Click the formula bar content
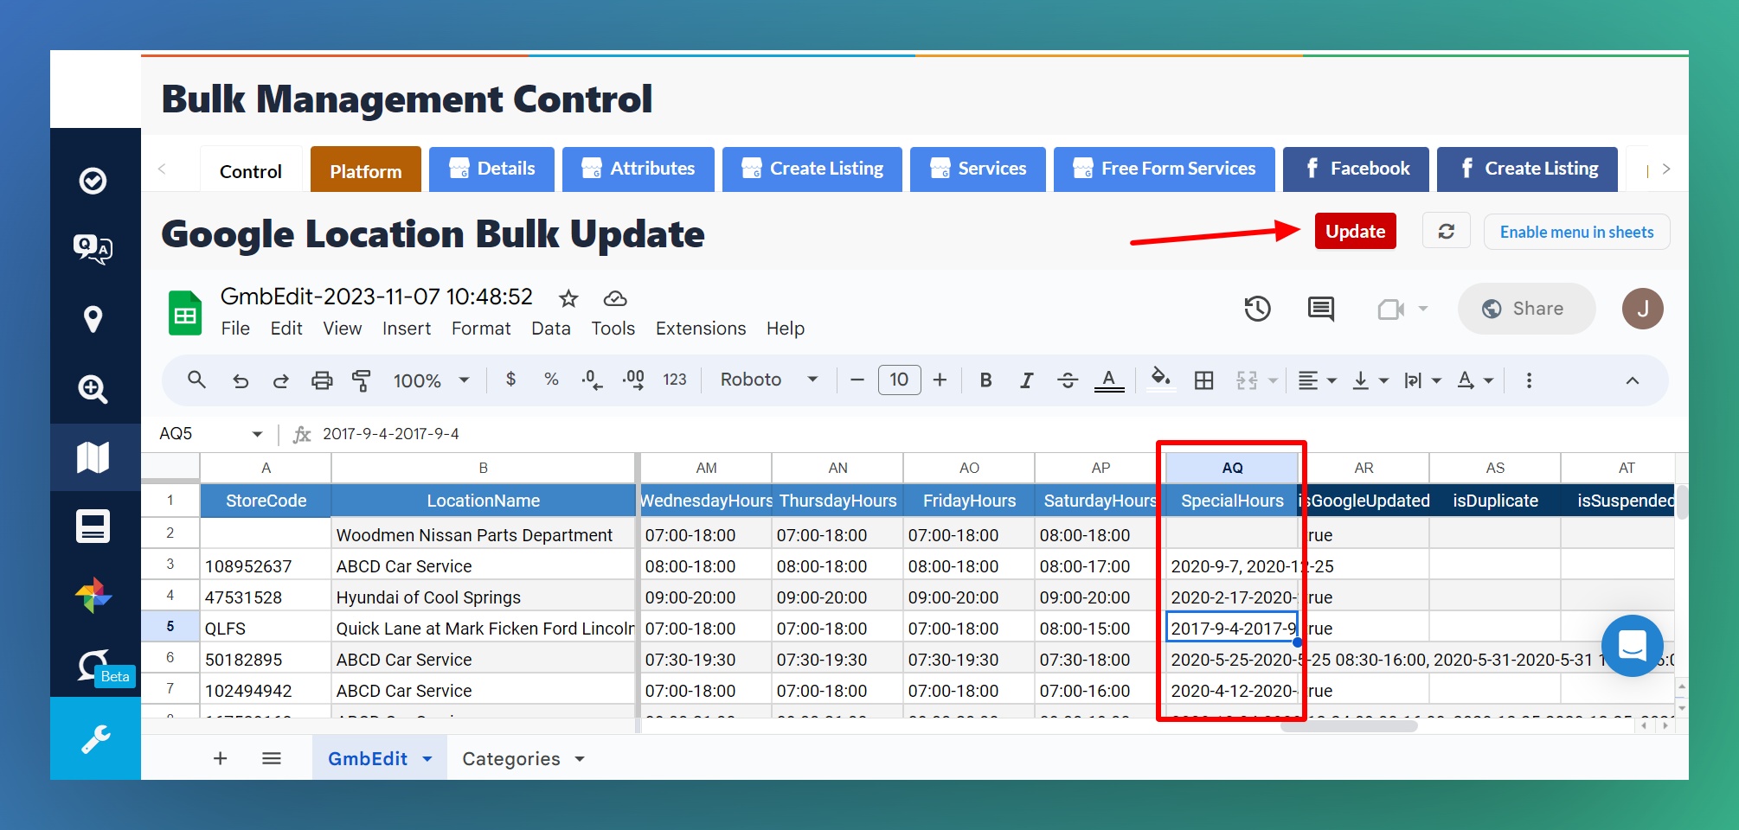This screenshot has height=830, width=1739. click(391, 434)
